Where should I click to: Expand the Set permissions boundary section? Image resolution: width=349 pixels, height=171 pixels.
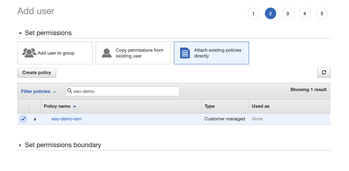20,145
